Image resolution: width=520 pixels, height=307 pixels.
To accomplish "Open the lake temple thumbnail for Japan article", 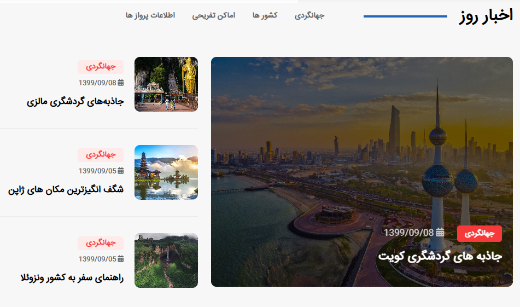I will click(166, 172).
